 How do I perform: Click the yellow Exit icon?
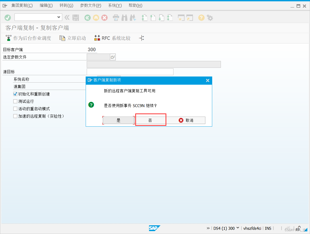point(96,18)
